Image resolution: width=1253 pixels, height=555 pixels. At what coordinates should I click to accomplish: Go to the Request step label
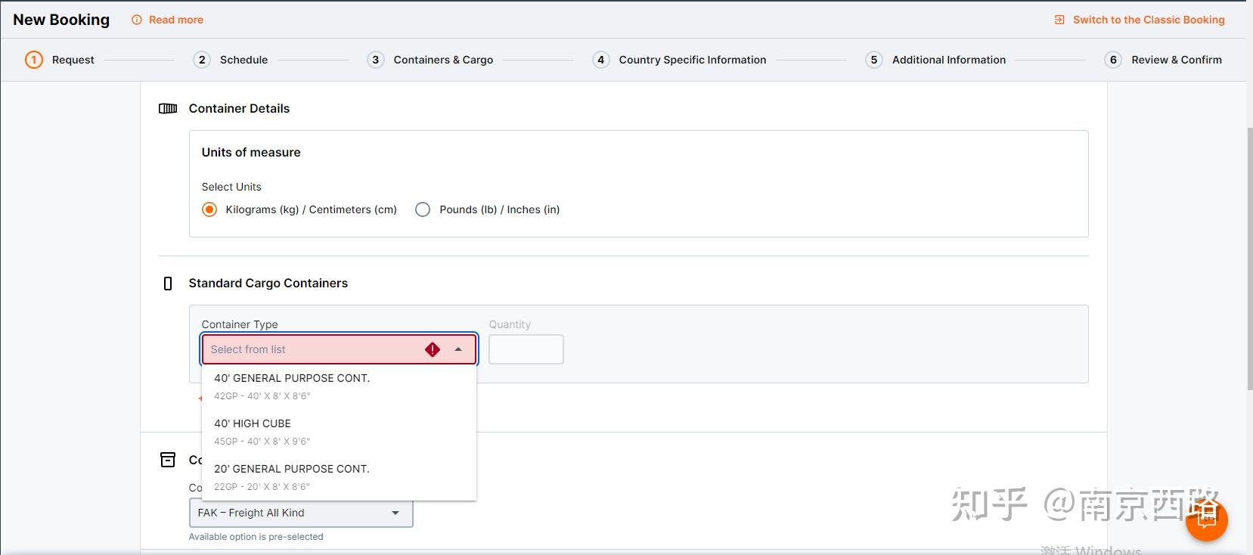coord(73,60)
